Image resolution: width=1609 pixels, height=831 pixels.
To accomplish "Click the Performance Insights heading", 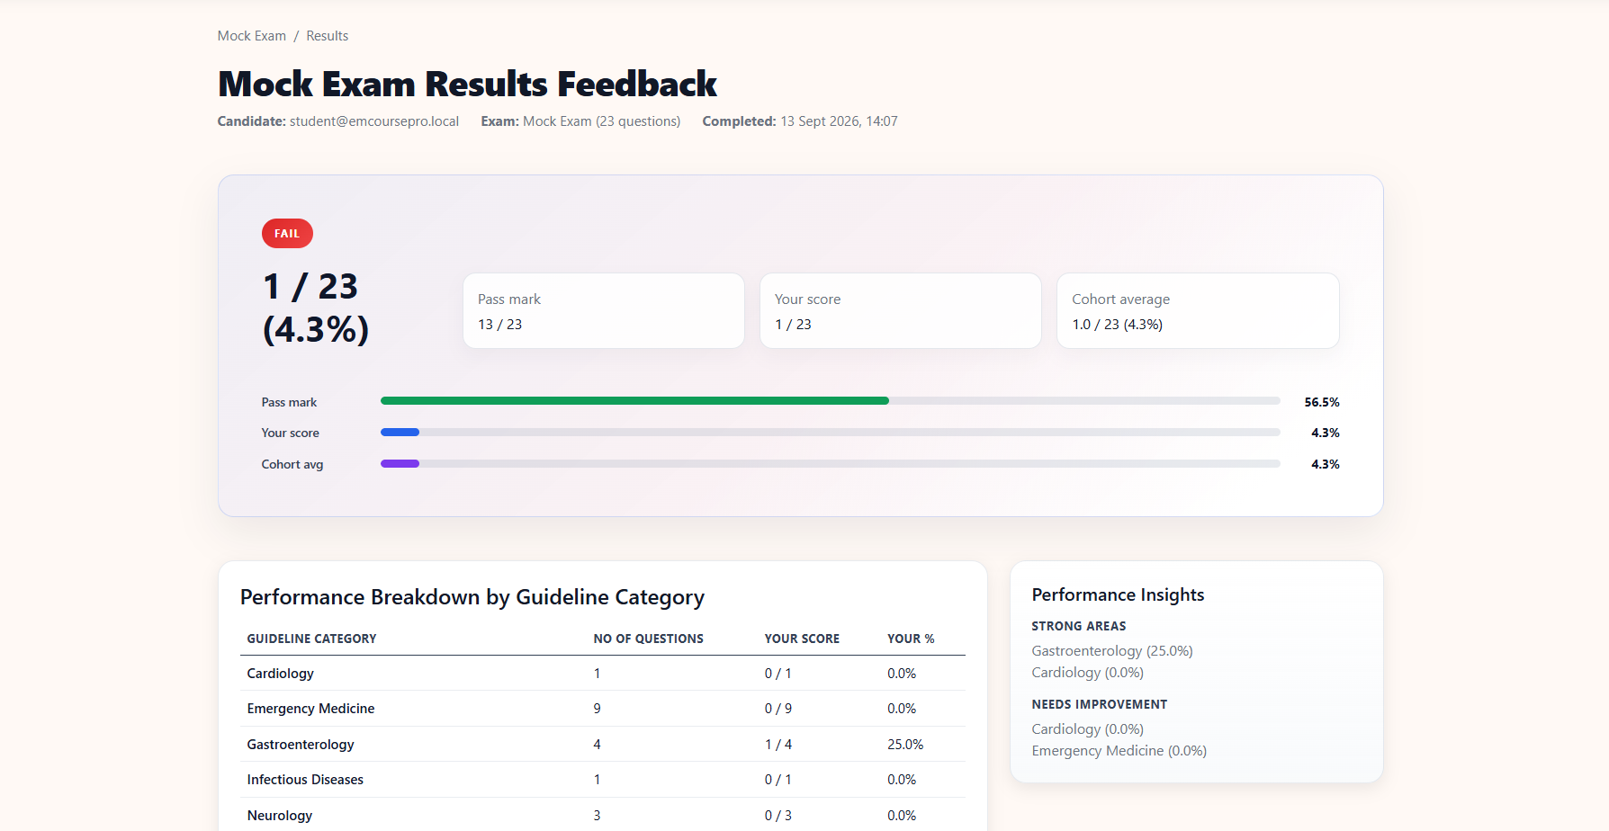I will click(x=1118, y=594).
